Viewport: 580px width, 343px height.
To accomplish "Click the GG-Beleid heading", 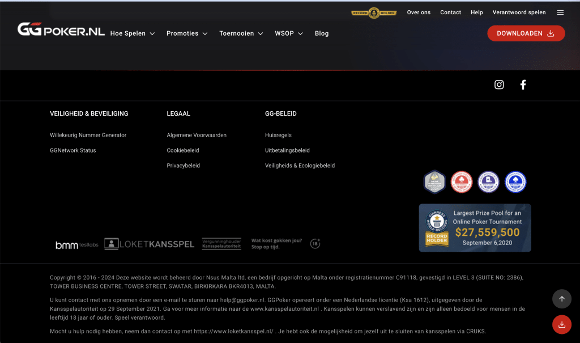I will click(x=281, y=114).
